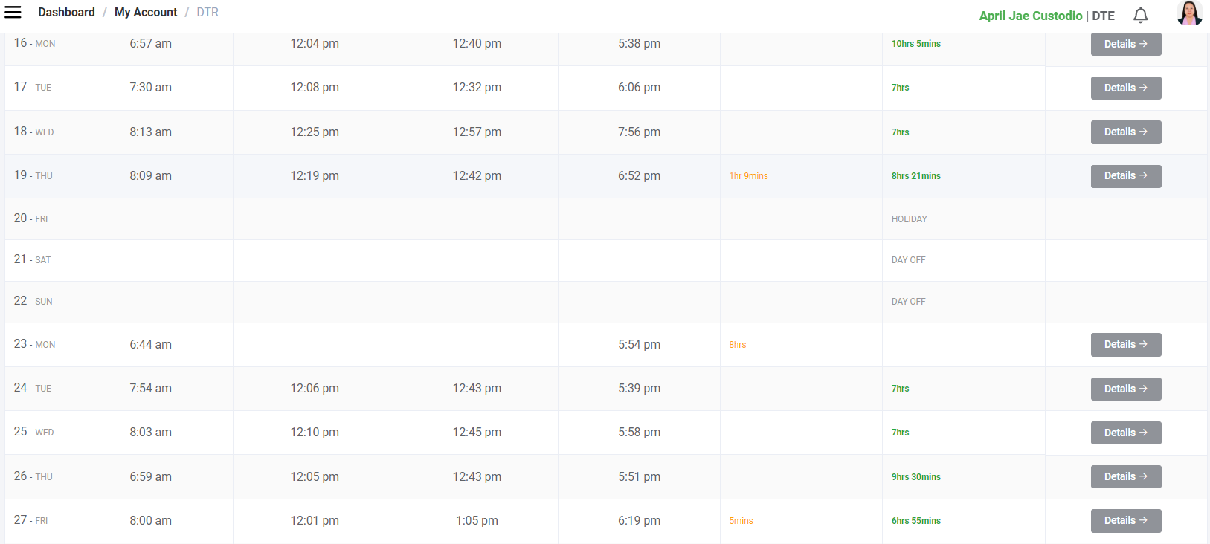The image size is (1210, 544).
Task: Click April Jae Custodio user name
Action: (x=1030, y=16)
